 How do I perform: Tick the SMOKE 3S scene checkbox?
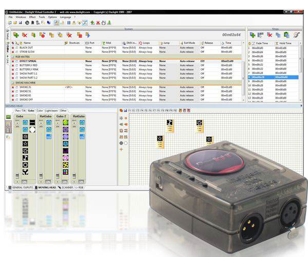[x=17, y=87]
